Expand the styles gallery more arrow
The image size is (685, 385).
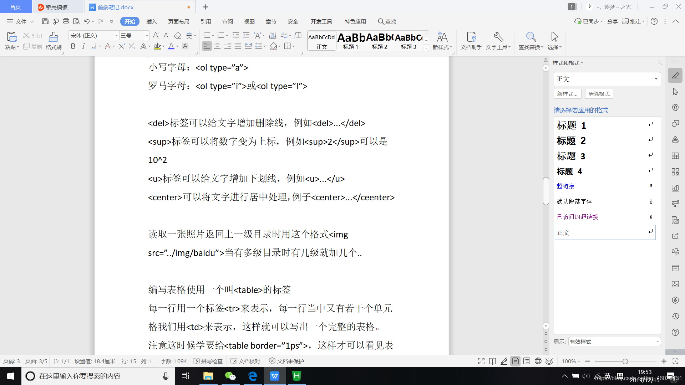426,47
